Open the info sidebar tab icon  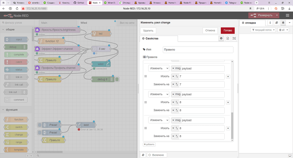click(270, 23)
